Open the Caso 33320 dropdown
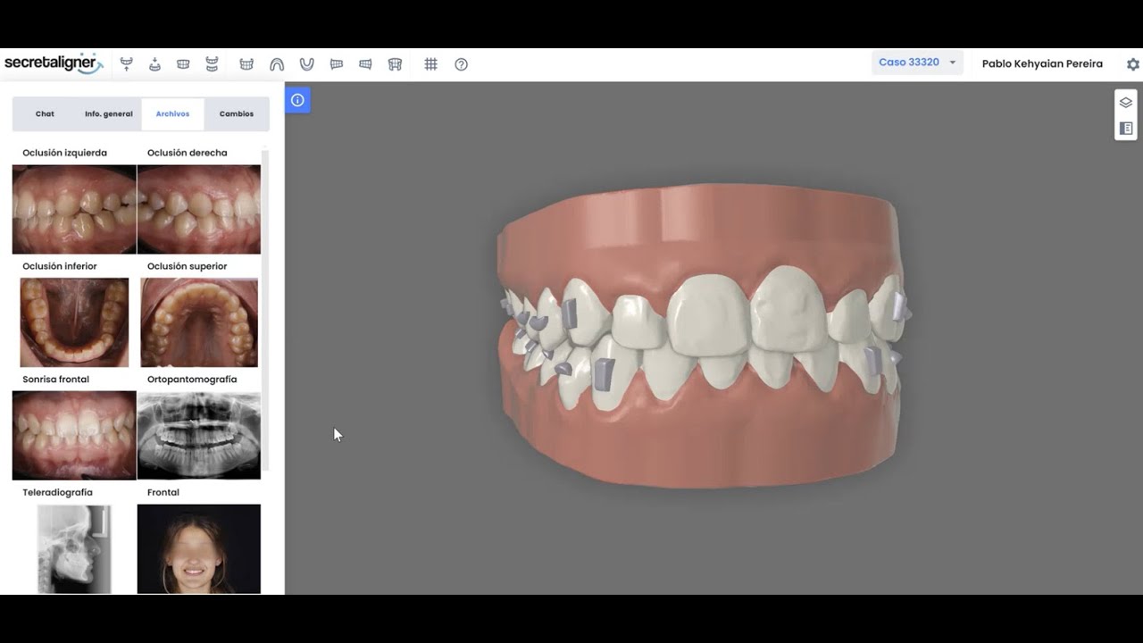1143x643 pixels. (917, 63)
